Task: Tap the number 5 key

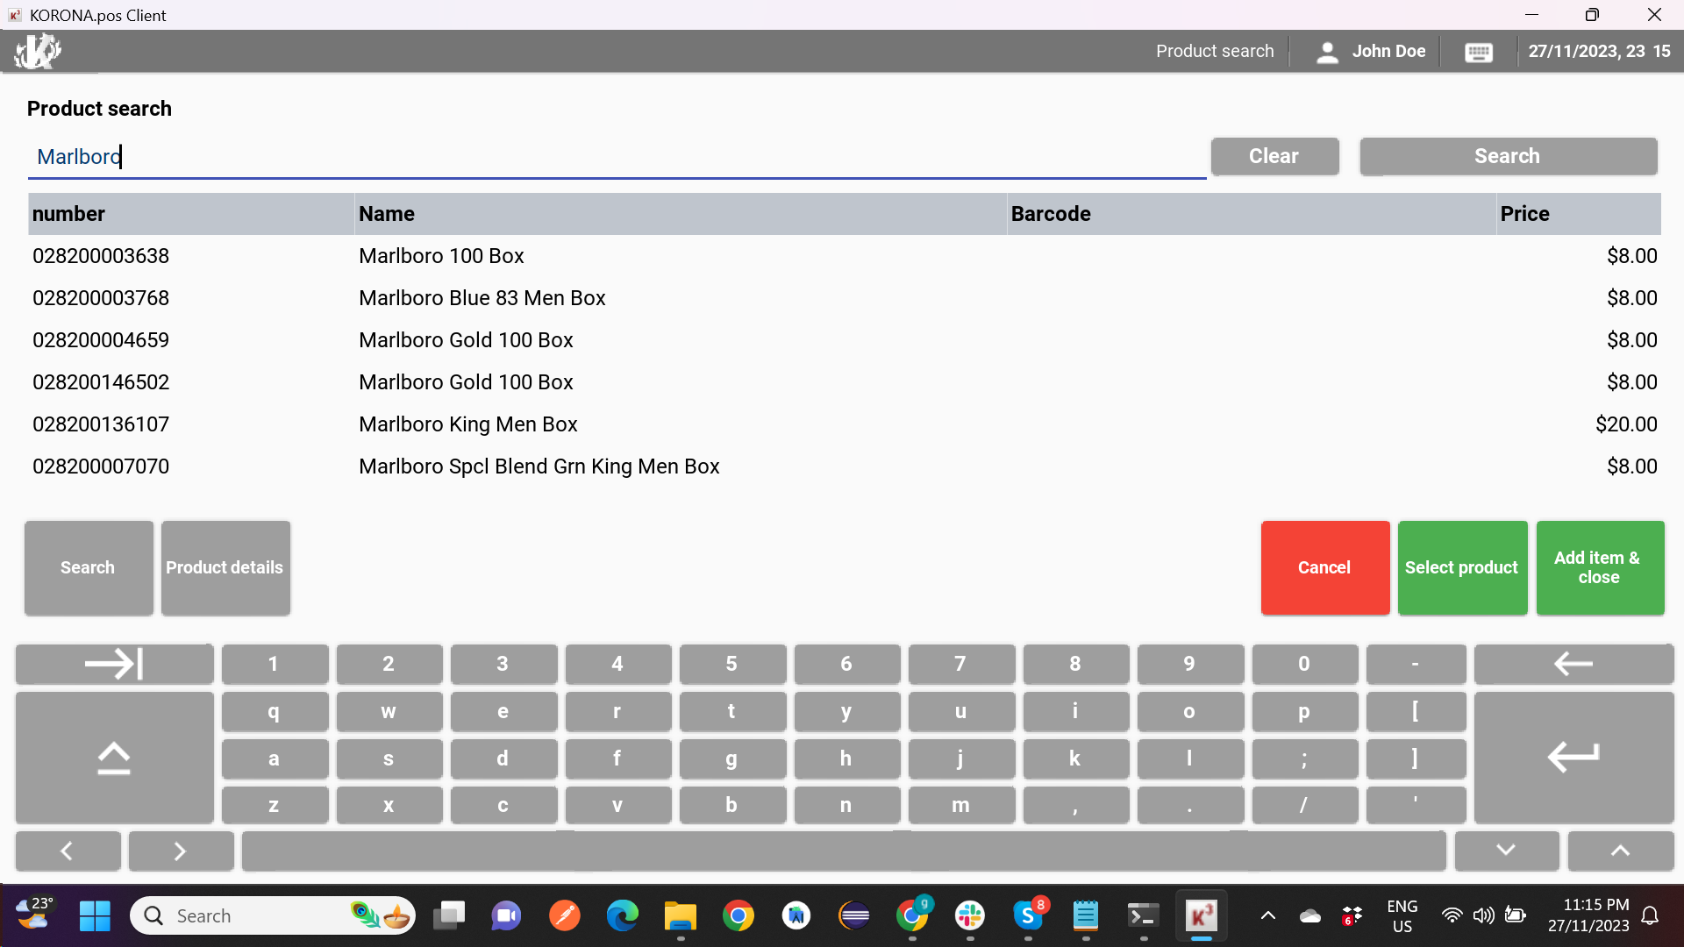Action: click(x=732, y=664)
